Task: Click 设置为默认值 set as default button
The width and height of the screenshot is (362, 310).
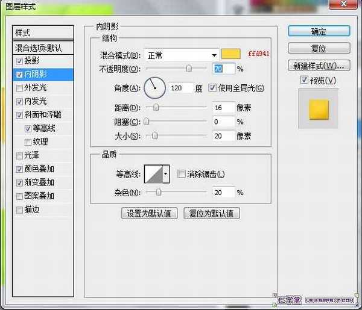Action: 150,214
